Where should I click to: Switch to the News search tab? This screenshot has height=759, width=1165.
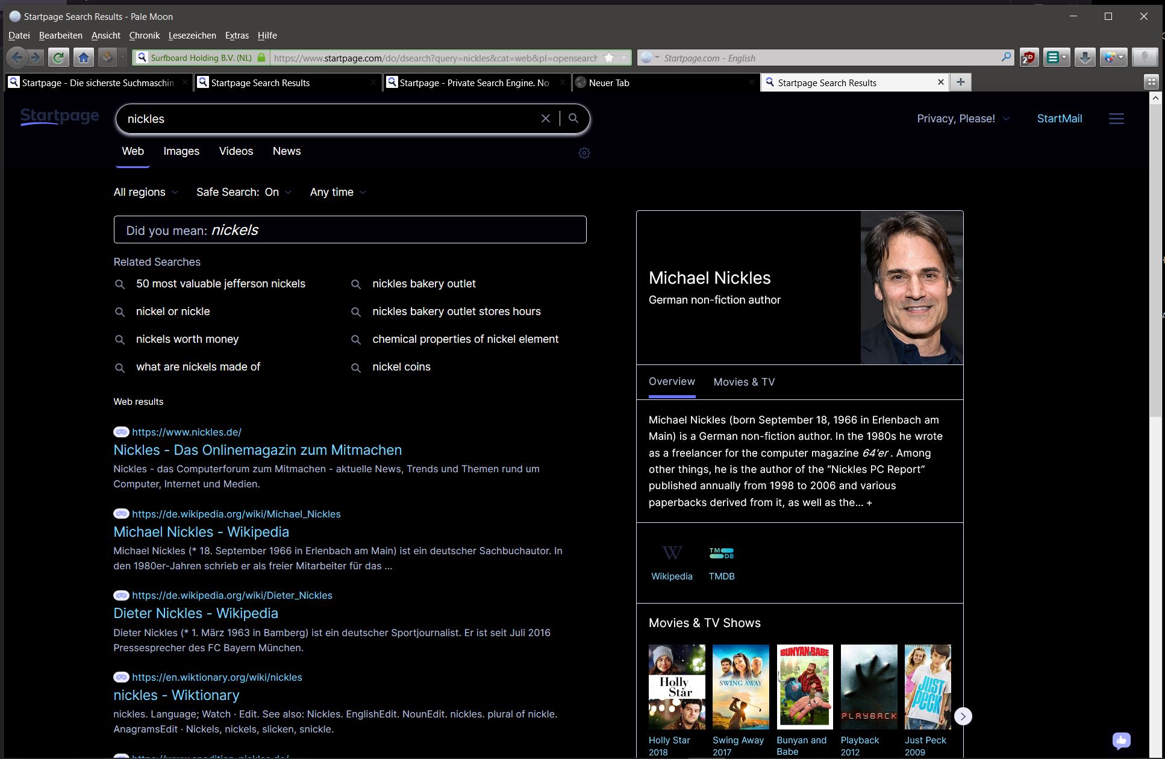tap(287, 151)
